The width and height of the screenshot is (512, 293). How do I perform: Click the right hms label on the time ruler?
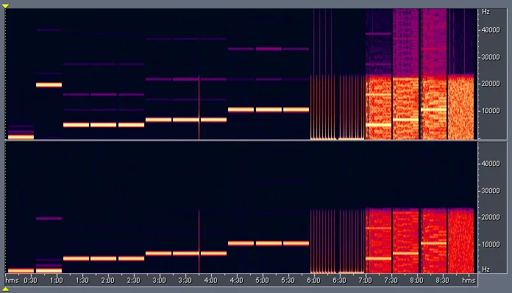469,281
